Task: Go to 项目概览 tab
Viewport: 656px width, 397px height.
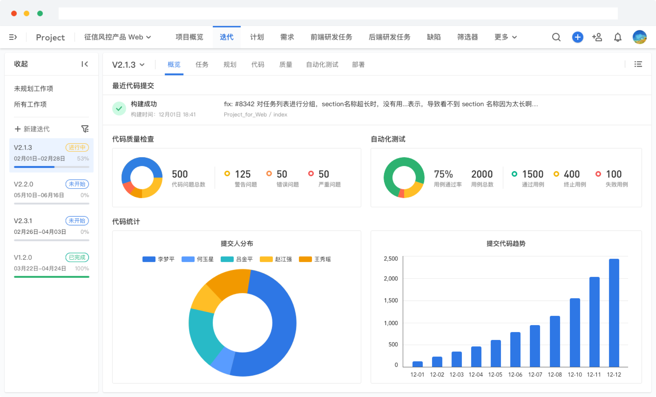Action: tap(189, 37)
